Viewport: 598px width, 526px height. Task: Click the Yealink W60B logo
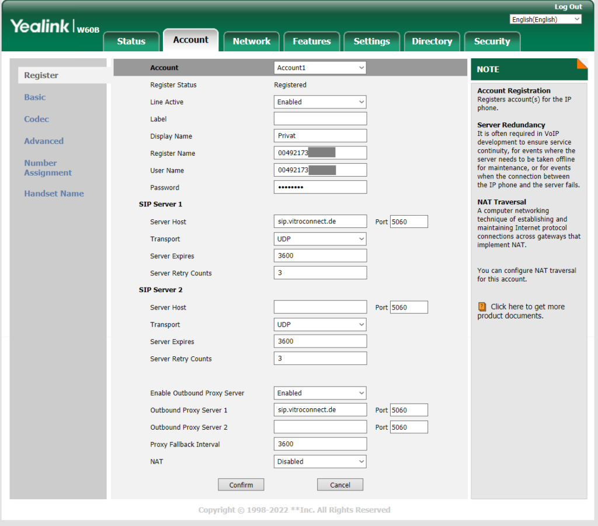[55, 27]
